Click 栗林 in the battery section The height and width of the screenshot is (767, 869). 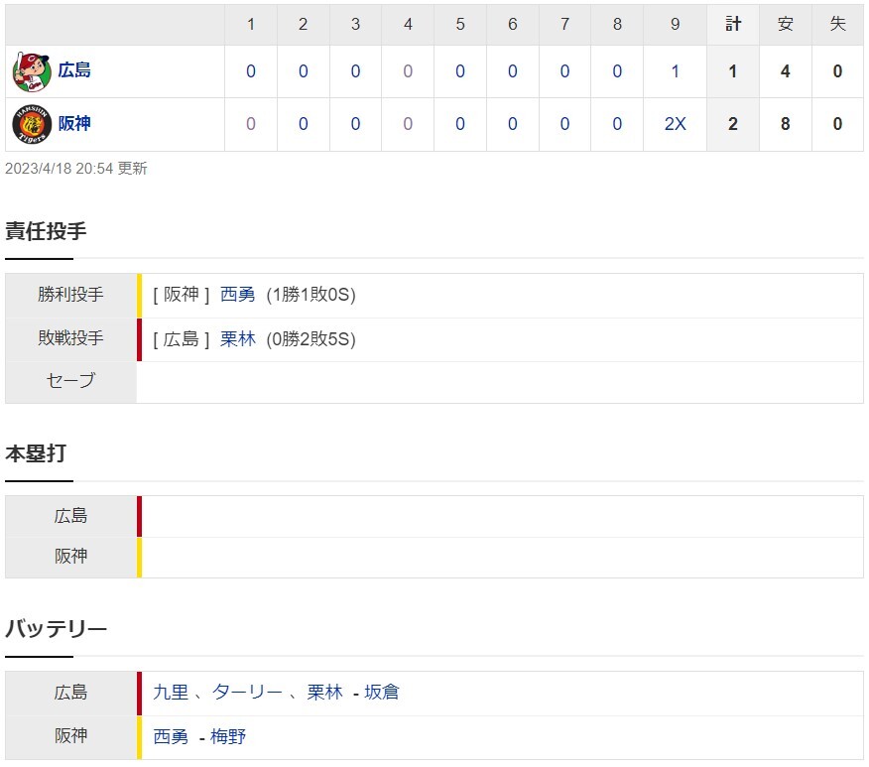pos(324,693)
